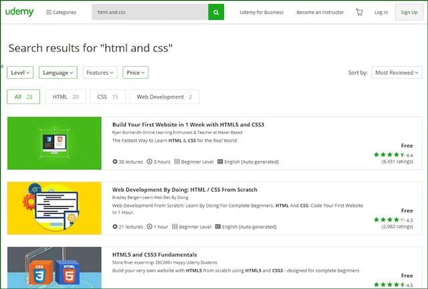Open Categories grid menu
This screenshot has height=289, width=428.
coord(62,12)
